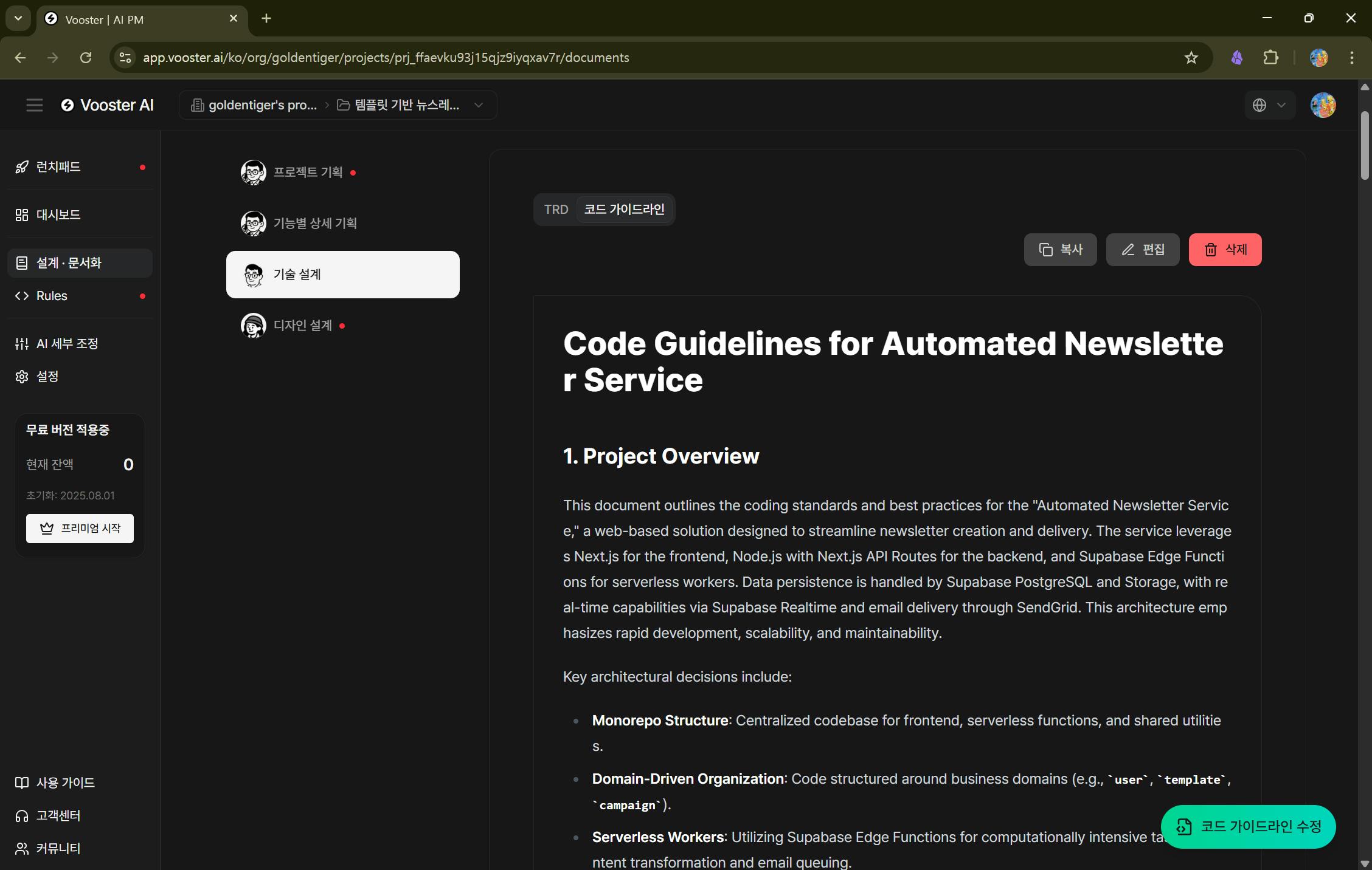This screenshot has height=870, width=1372.
Task: Open 런치패드 from the sidebar
Action: pos(58,167)
